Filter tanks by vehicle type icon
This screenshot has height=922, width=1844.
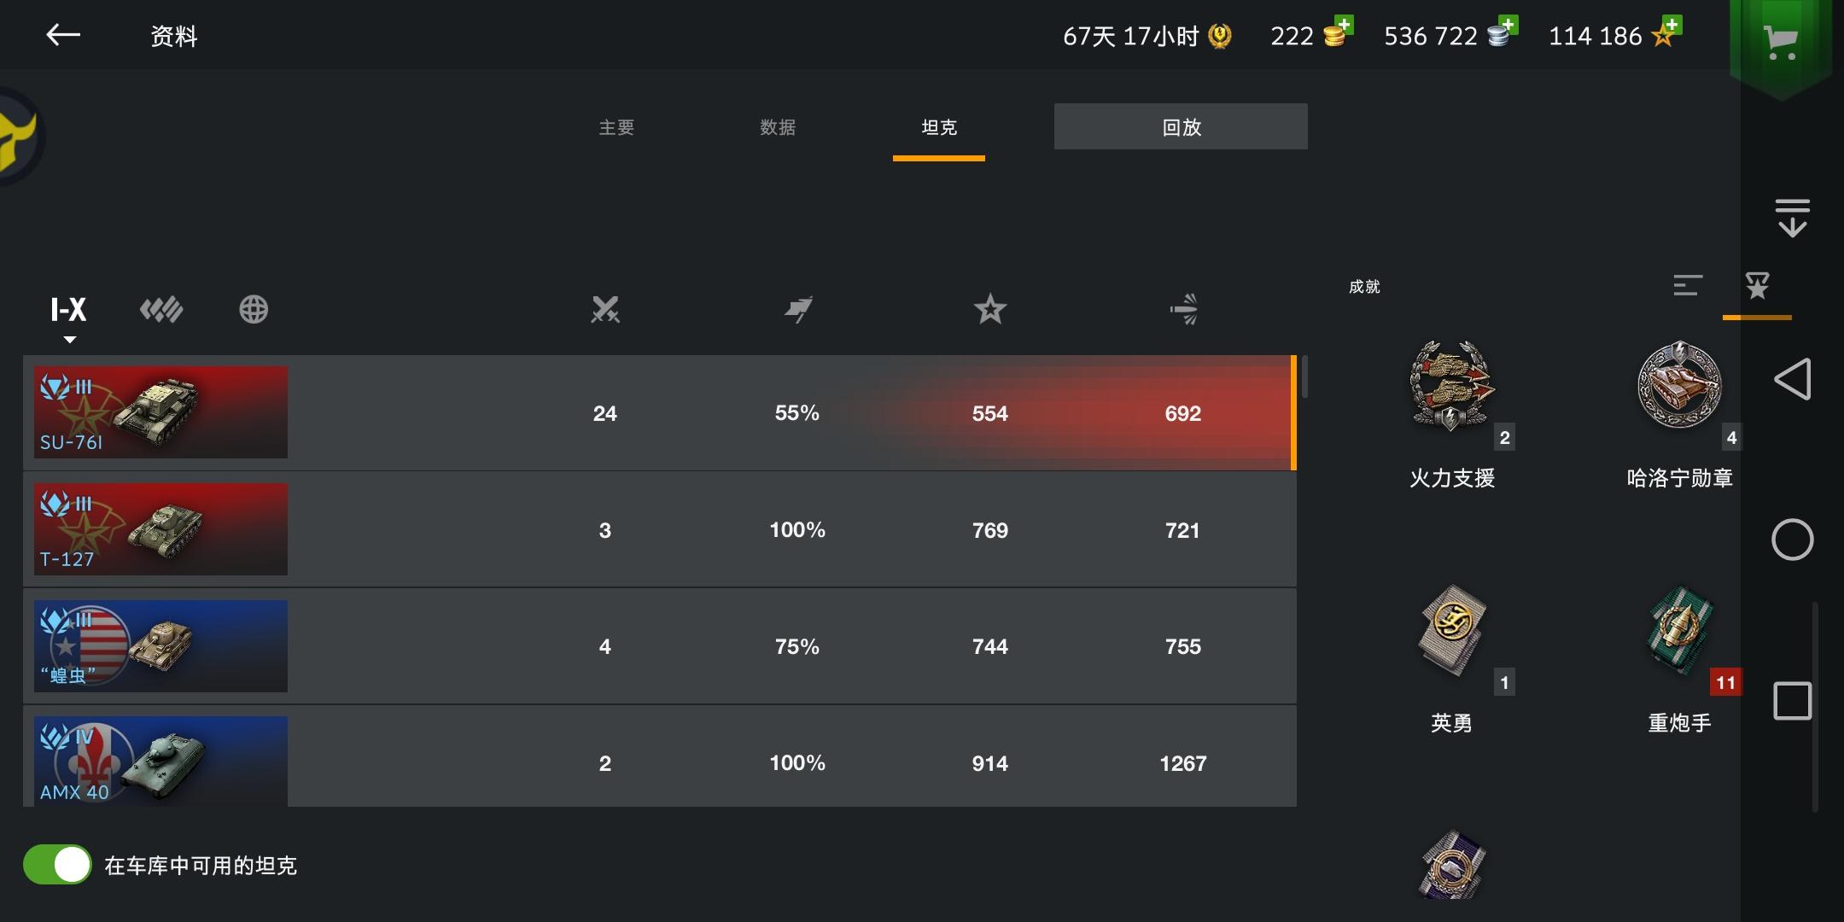point(161,309)
